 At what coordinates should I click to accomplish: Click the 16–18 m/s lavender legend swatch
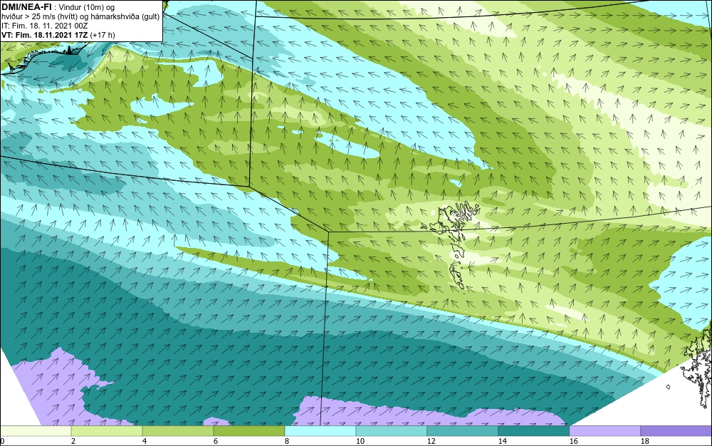(x=604, y=431)
